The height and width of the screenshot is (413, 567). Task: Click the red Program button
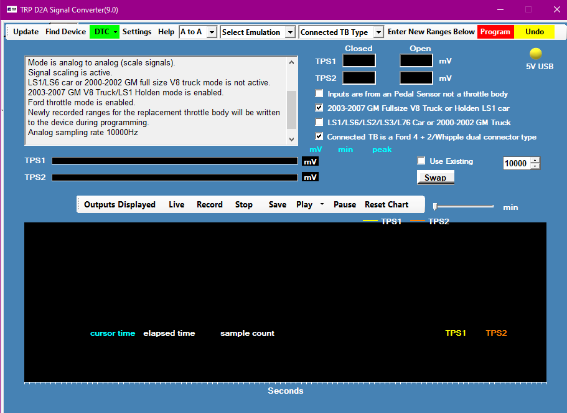click(x=495, y=32)
